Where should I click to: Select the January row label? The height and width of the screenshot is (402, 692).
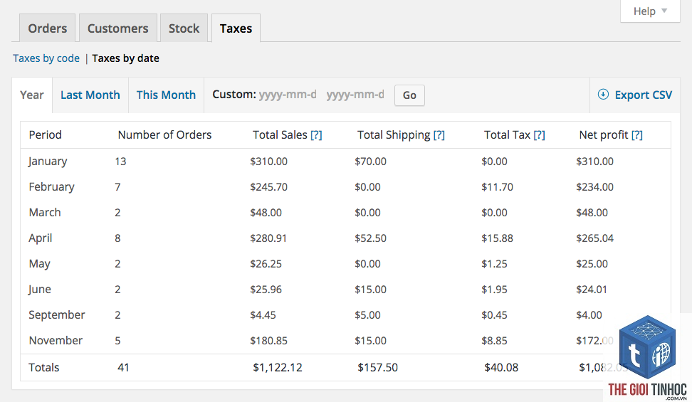coord(48,162)
